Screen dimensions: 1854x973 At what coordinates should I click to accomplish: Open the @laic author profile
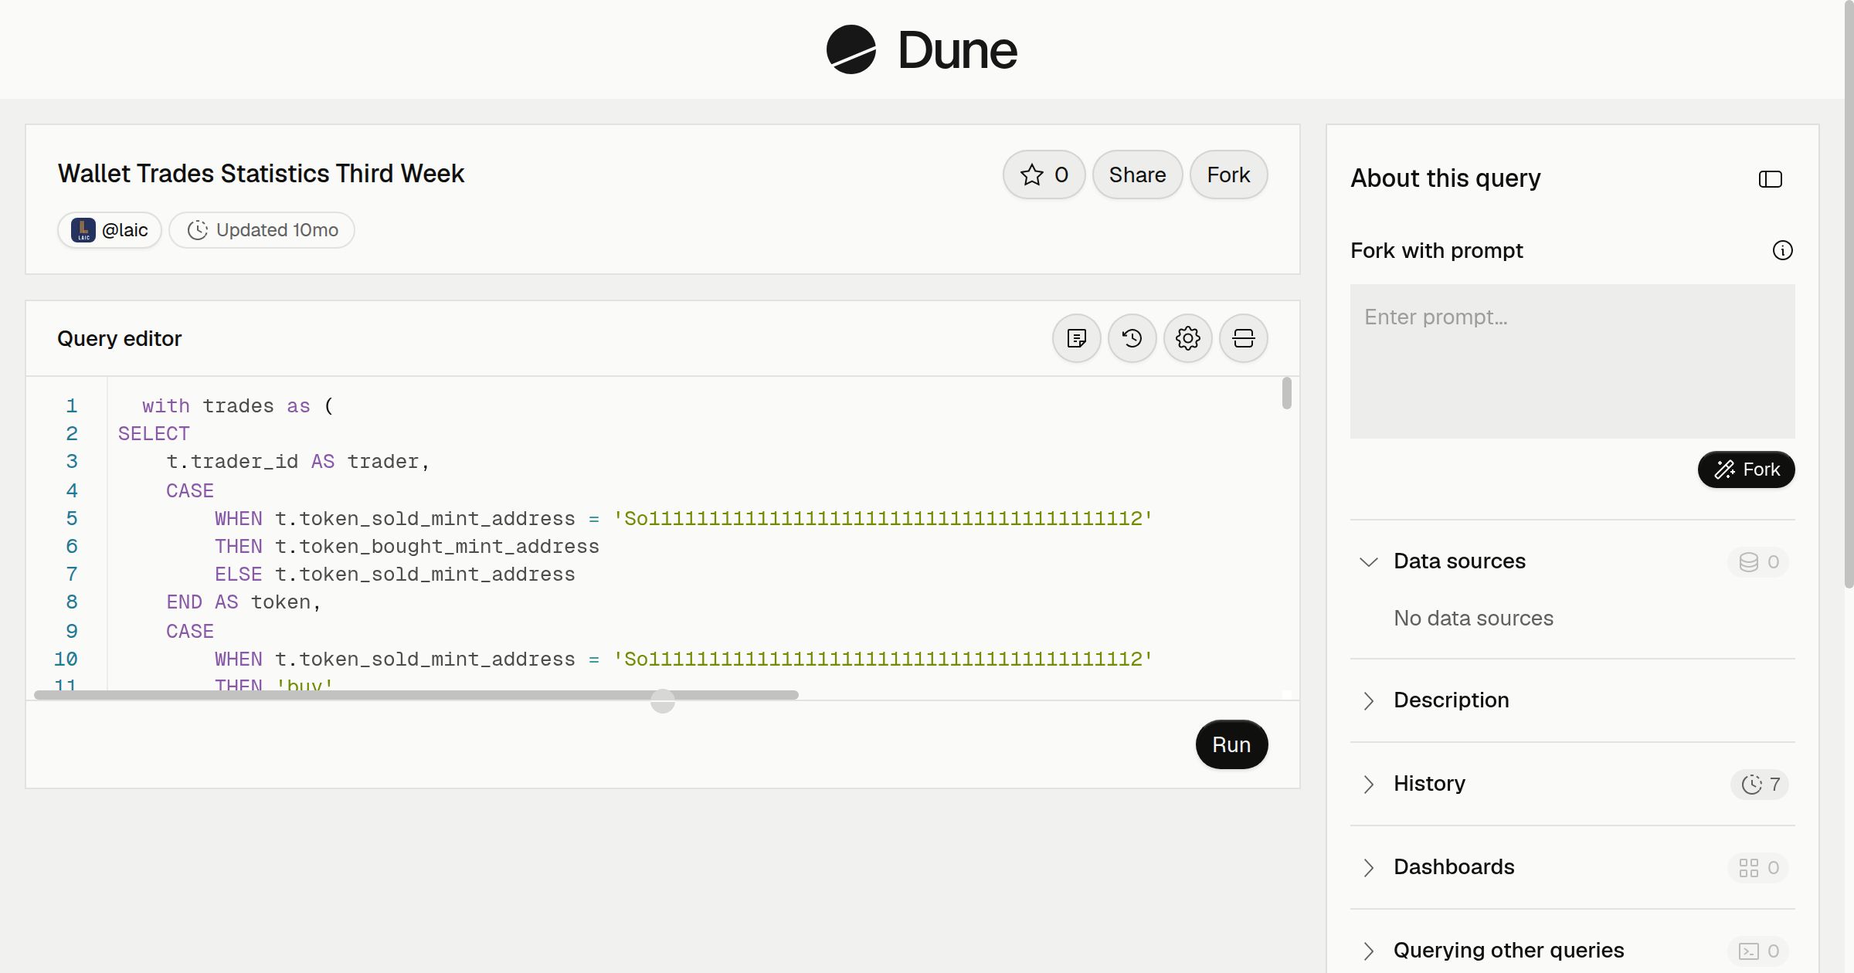[x=110, y=230]
